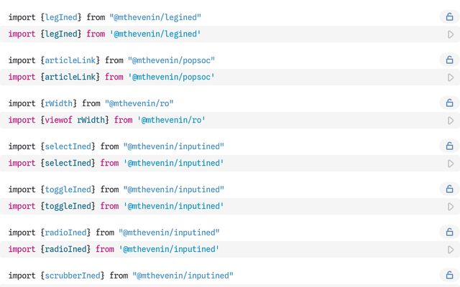The height and width of the screenshot is (287, 460).
Task: Open the legIned link in rendered import
Action: click(61, 17)
